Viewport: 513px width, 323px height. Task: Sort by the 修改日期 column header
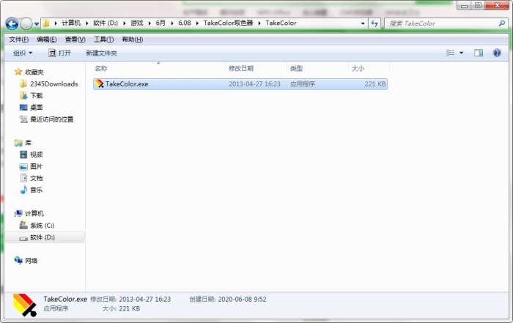241,69
